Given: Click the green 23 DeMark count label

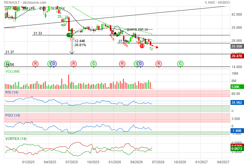Looking at the screenshot, I should [59, 17].
